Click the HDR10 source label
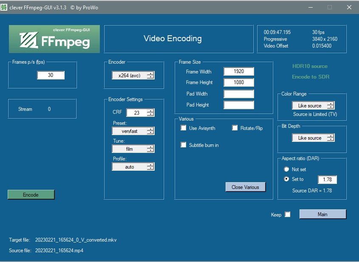The image size is (359, 262). [x=310, y=66]
